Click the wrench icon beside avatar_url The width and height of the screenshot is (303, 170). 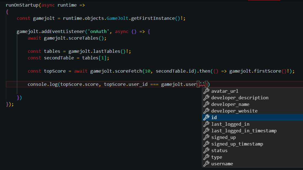[206, 91]
